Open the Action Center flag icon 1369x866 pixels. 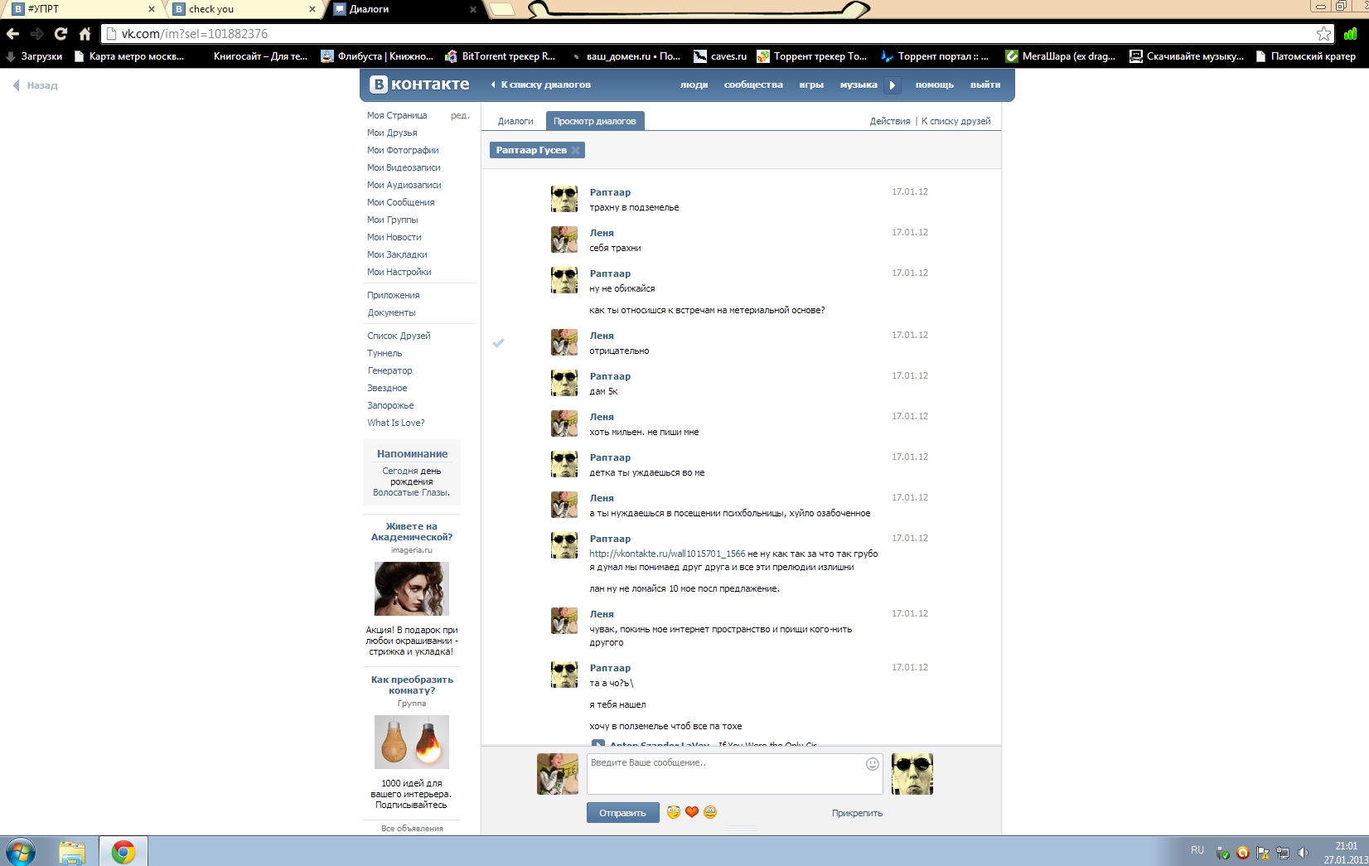click(1263, 852)
